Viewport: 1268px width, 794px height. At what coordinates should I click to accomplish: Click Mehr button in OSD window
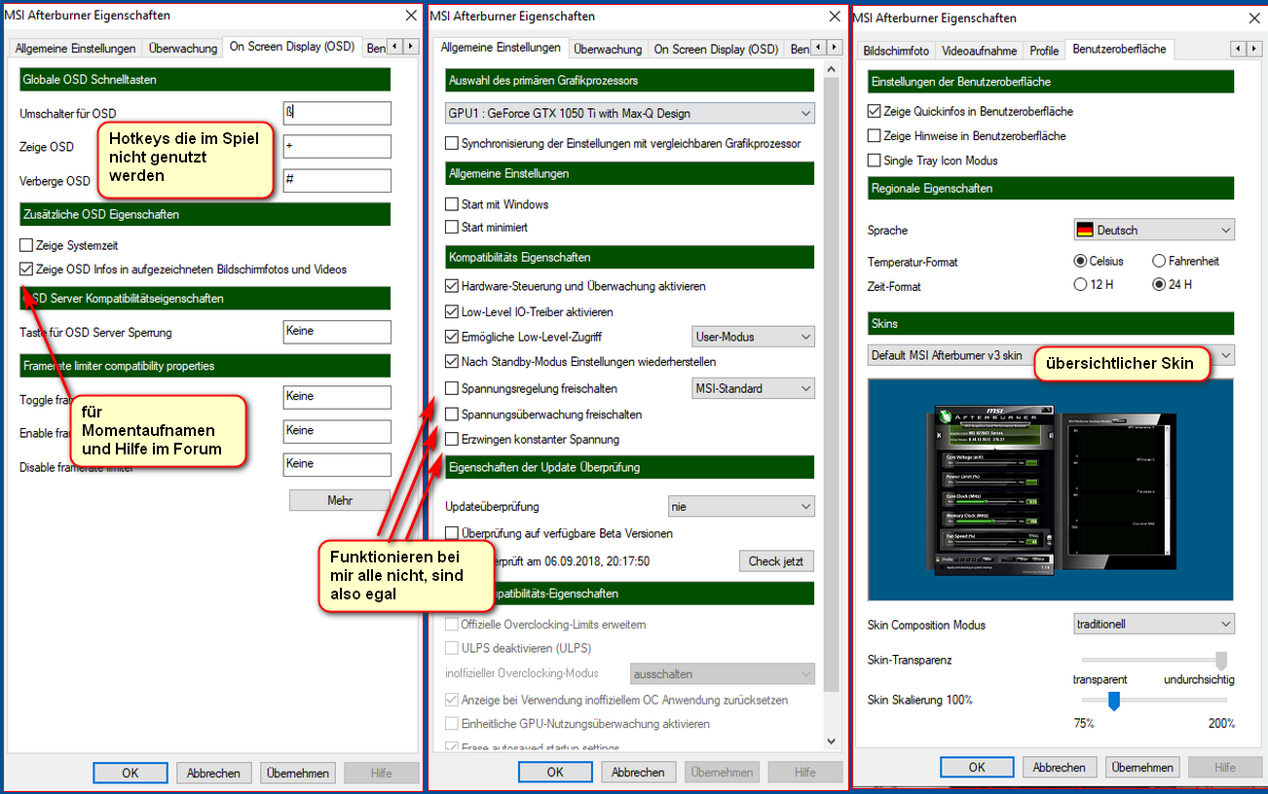[x=340, y=500]
